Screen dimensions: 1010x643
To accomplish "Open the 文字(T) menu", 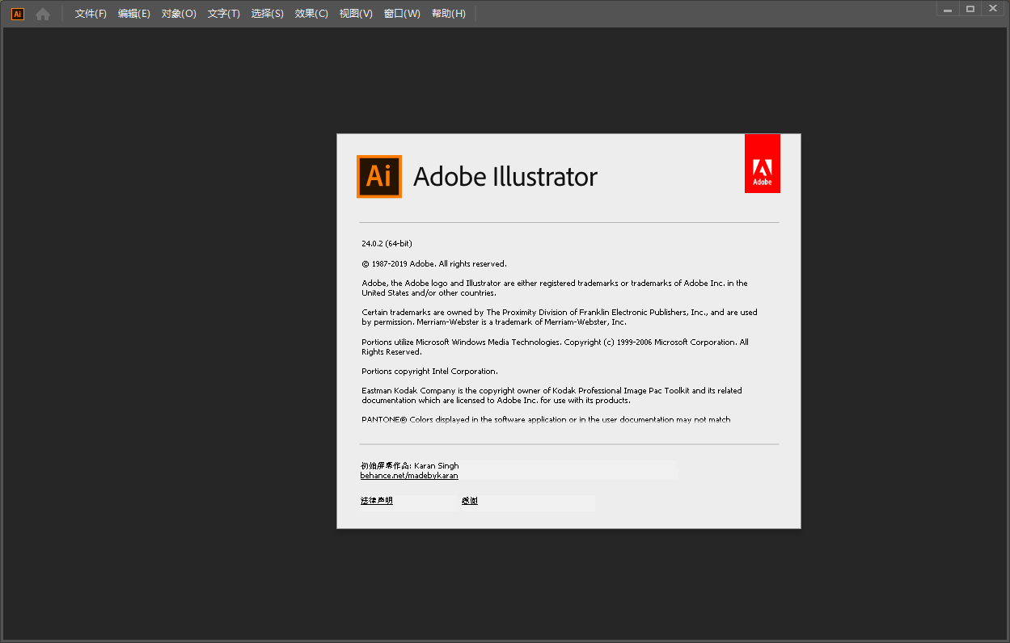I will pyautogui.click(x=224, y=14).
